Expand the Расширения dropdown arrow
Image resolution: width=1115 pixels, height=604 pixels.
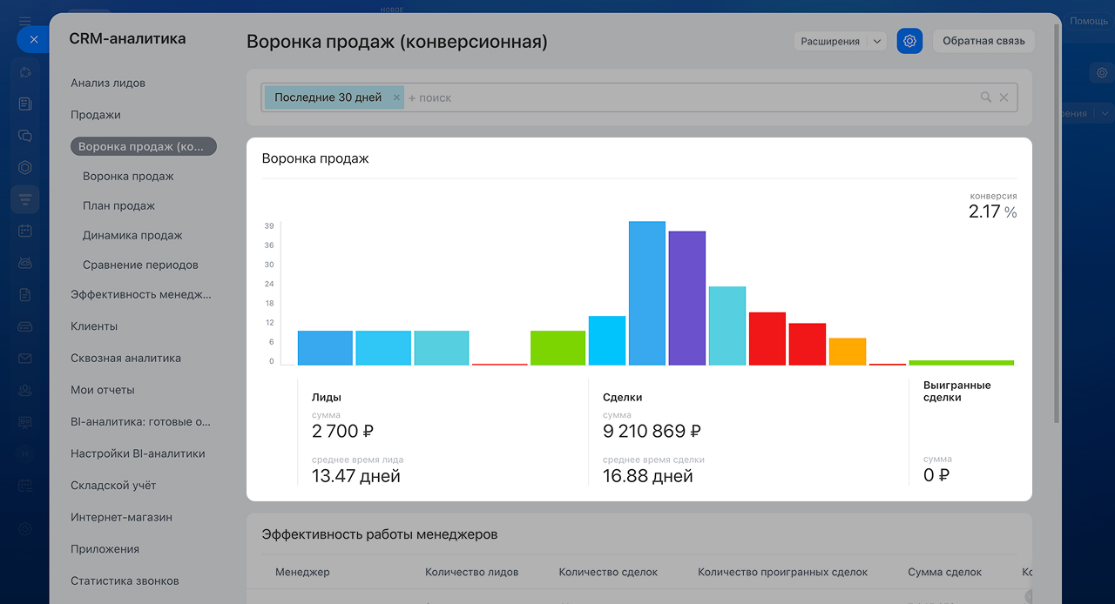[877, 41]
